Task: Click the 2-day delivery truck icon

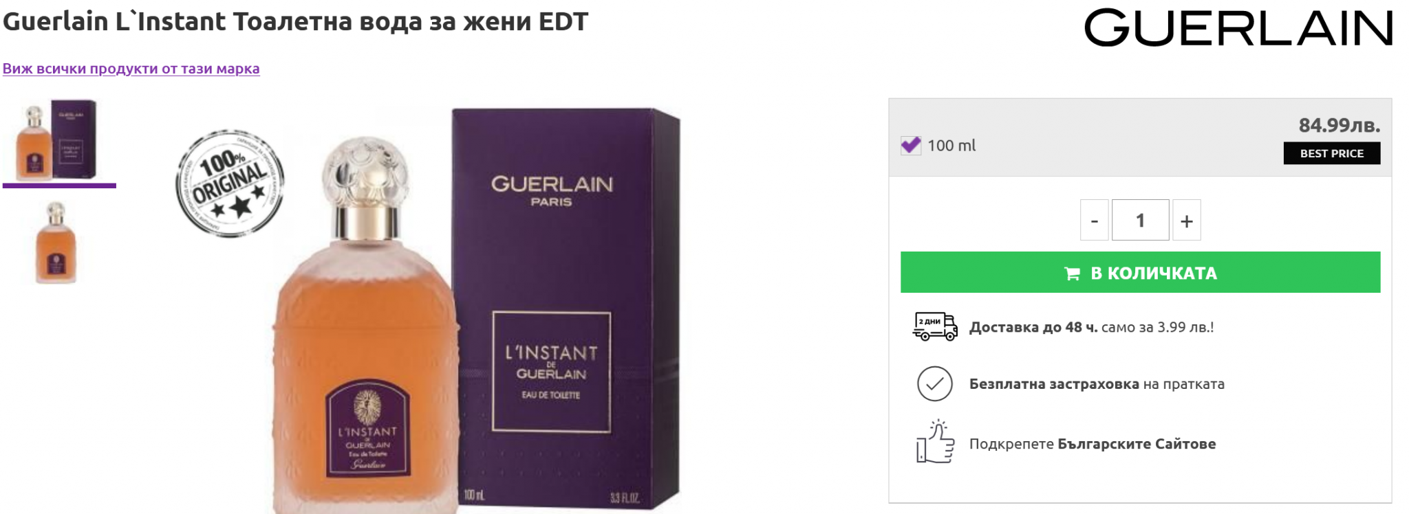Action: [x=934, y=326]
